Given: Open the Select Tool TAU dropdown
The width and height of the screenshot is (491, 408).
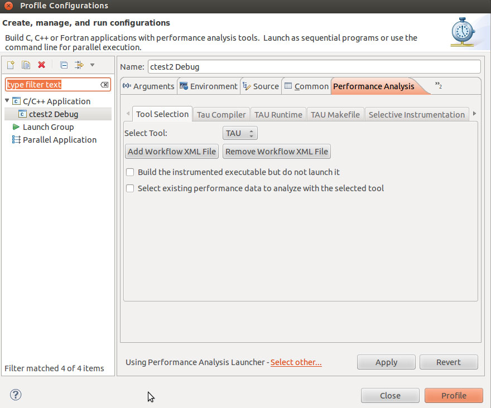Looking at the screenshot, I should [x=240, y=134].
